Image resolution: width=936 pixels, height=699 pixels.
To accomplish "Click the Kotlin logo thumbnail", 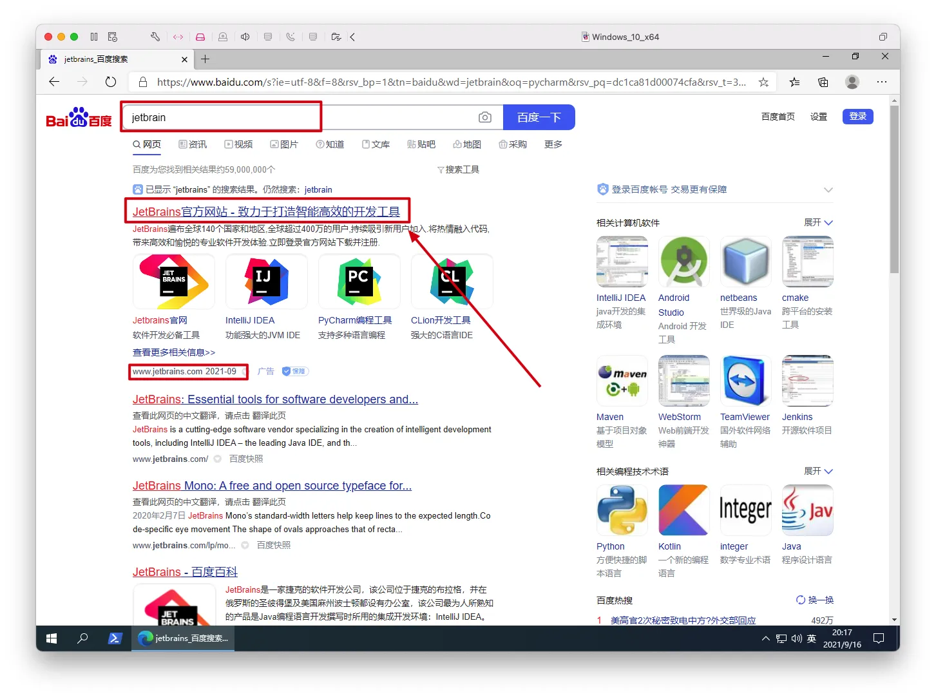I will [684, 510].
